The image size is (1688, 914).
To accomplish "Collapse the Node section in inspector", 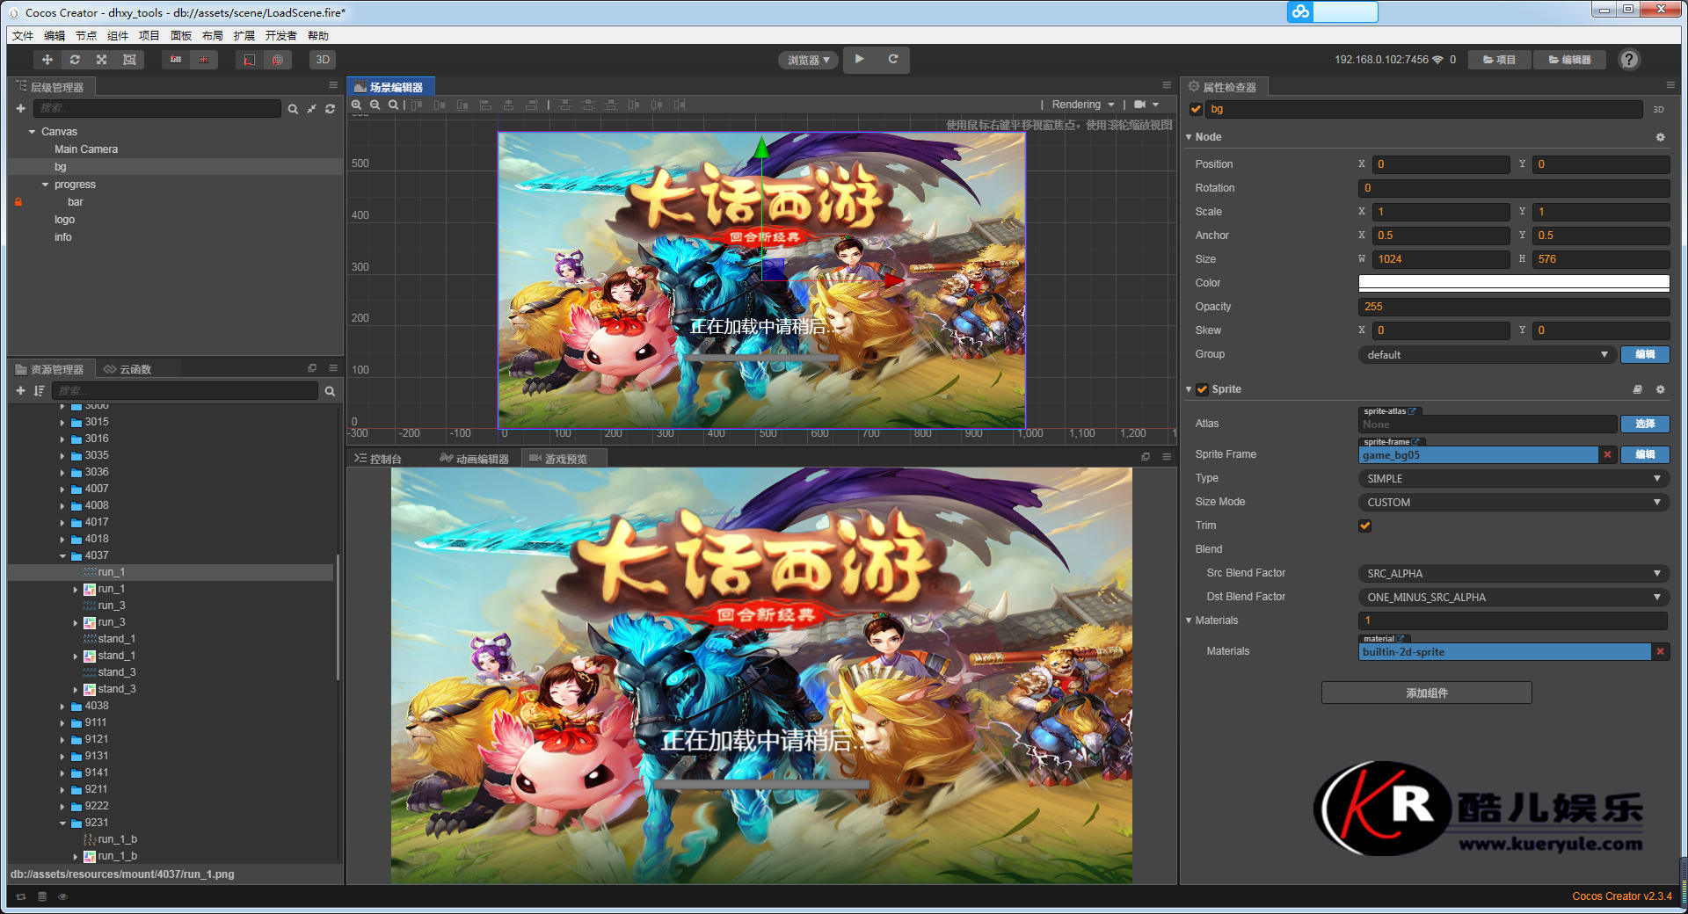I will coord(1189,137).
